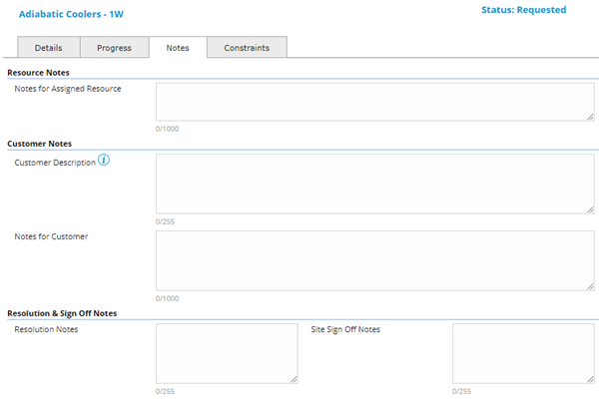Screen dimensions: 599x404
Task: Switch to the Details tab
Action: click(48, 47)
